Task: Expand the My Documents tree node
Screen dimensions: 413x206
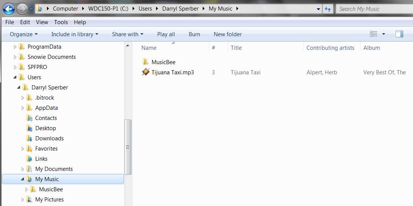Action: (23, 169)
